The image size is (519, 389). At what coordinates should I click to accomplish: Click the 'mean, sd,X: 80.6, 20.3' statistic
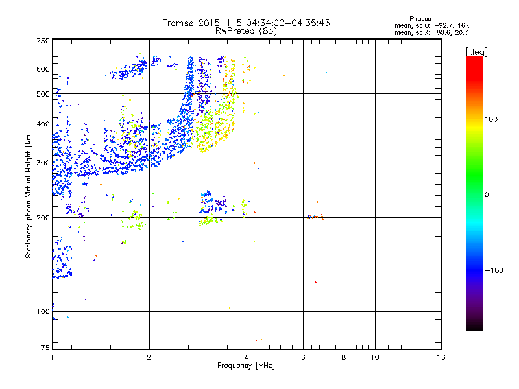(431, 32)
